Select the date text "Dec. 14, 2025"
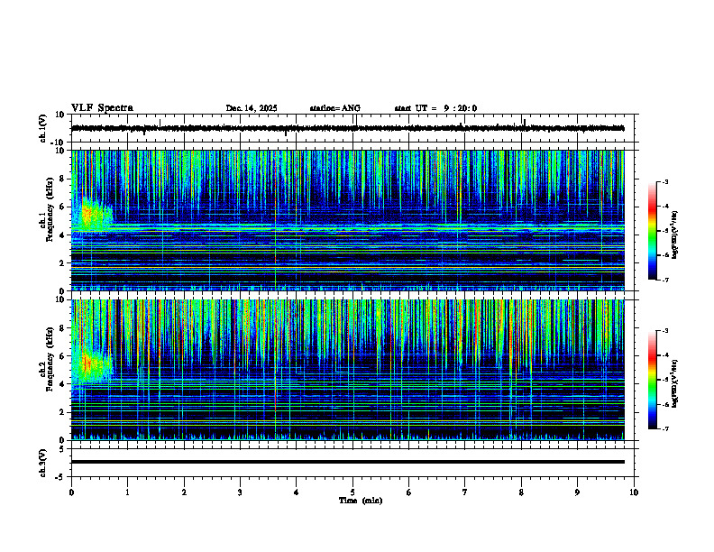Image resolution: width=714 pixels, height=552 pixels. (252, 108)
